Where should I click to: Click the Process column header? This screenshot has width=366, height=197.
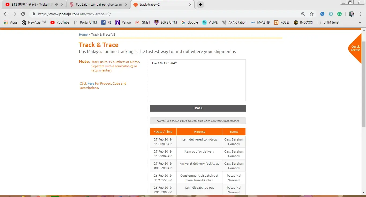click(199, 132)
